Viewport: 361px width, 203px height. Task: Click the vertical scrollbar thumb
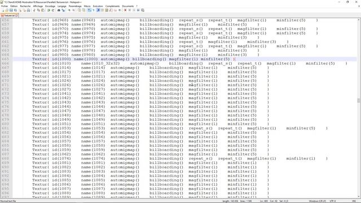coord(359,100)
